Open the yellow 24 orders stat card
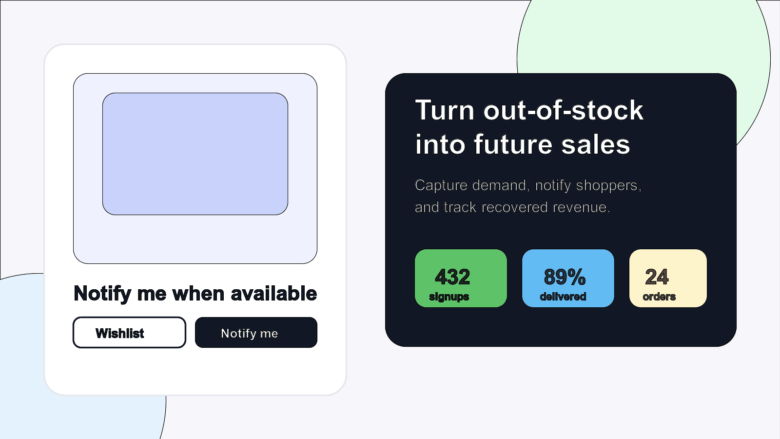The image size is (780, 439). 668,278
